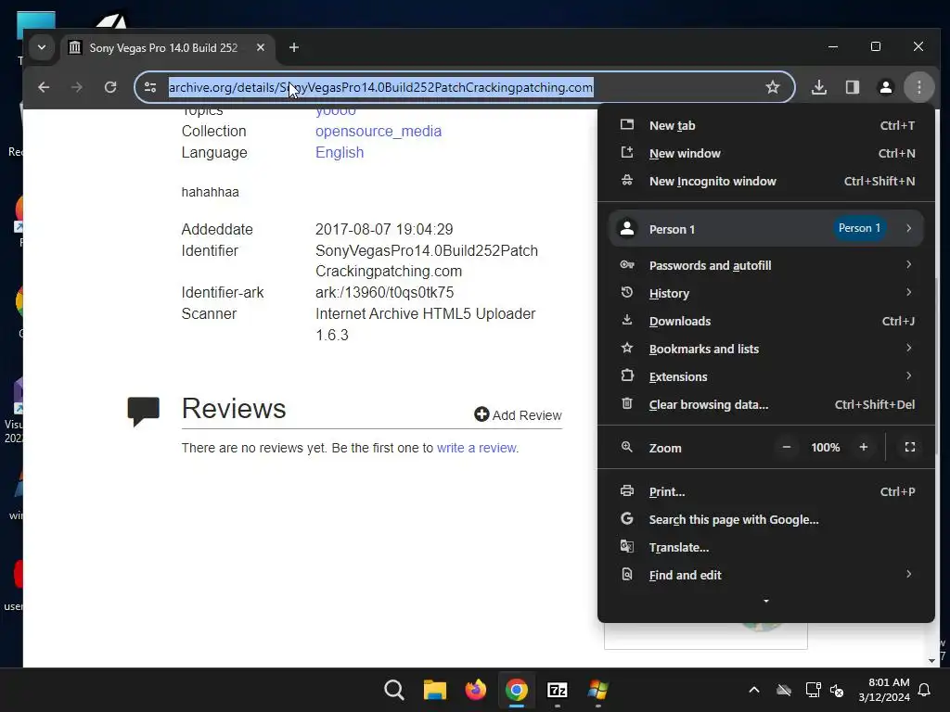Decrease zoom with the minus button
Image resolution: width=950 pixels, height=712 pixels.
[x=787, y=448]
